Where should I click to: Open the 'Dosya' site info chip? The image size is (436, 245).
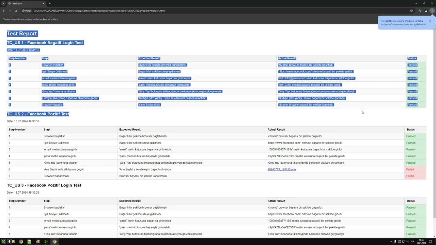[27, 11]
